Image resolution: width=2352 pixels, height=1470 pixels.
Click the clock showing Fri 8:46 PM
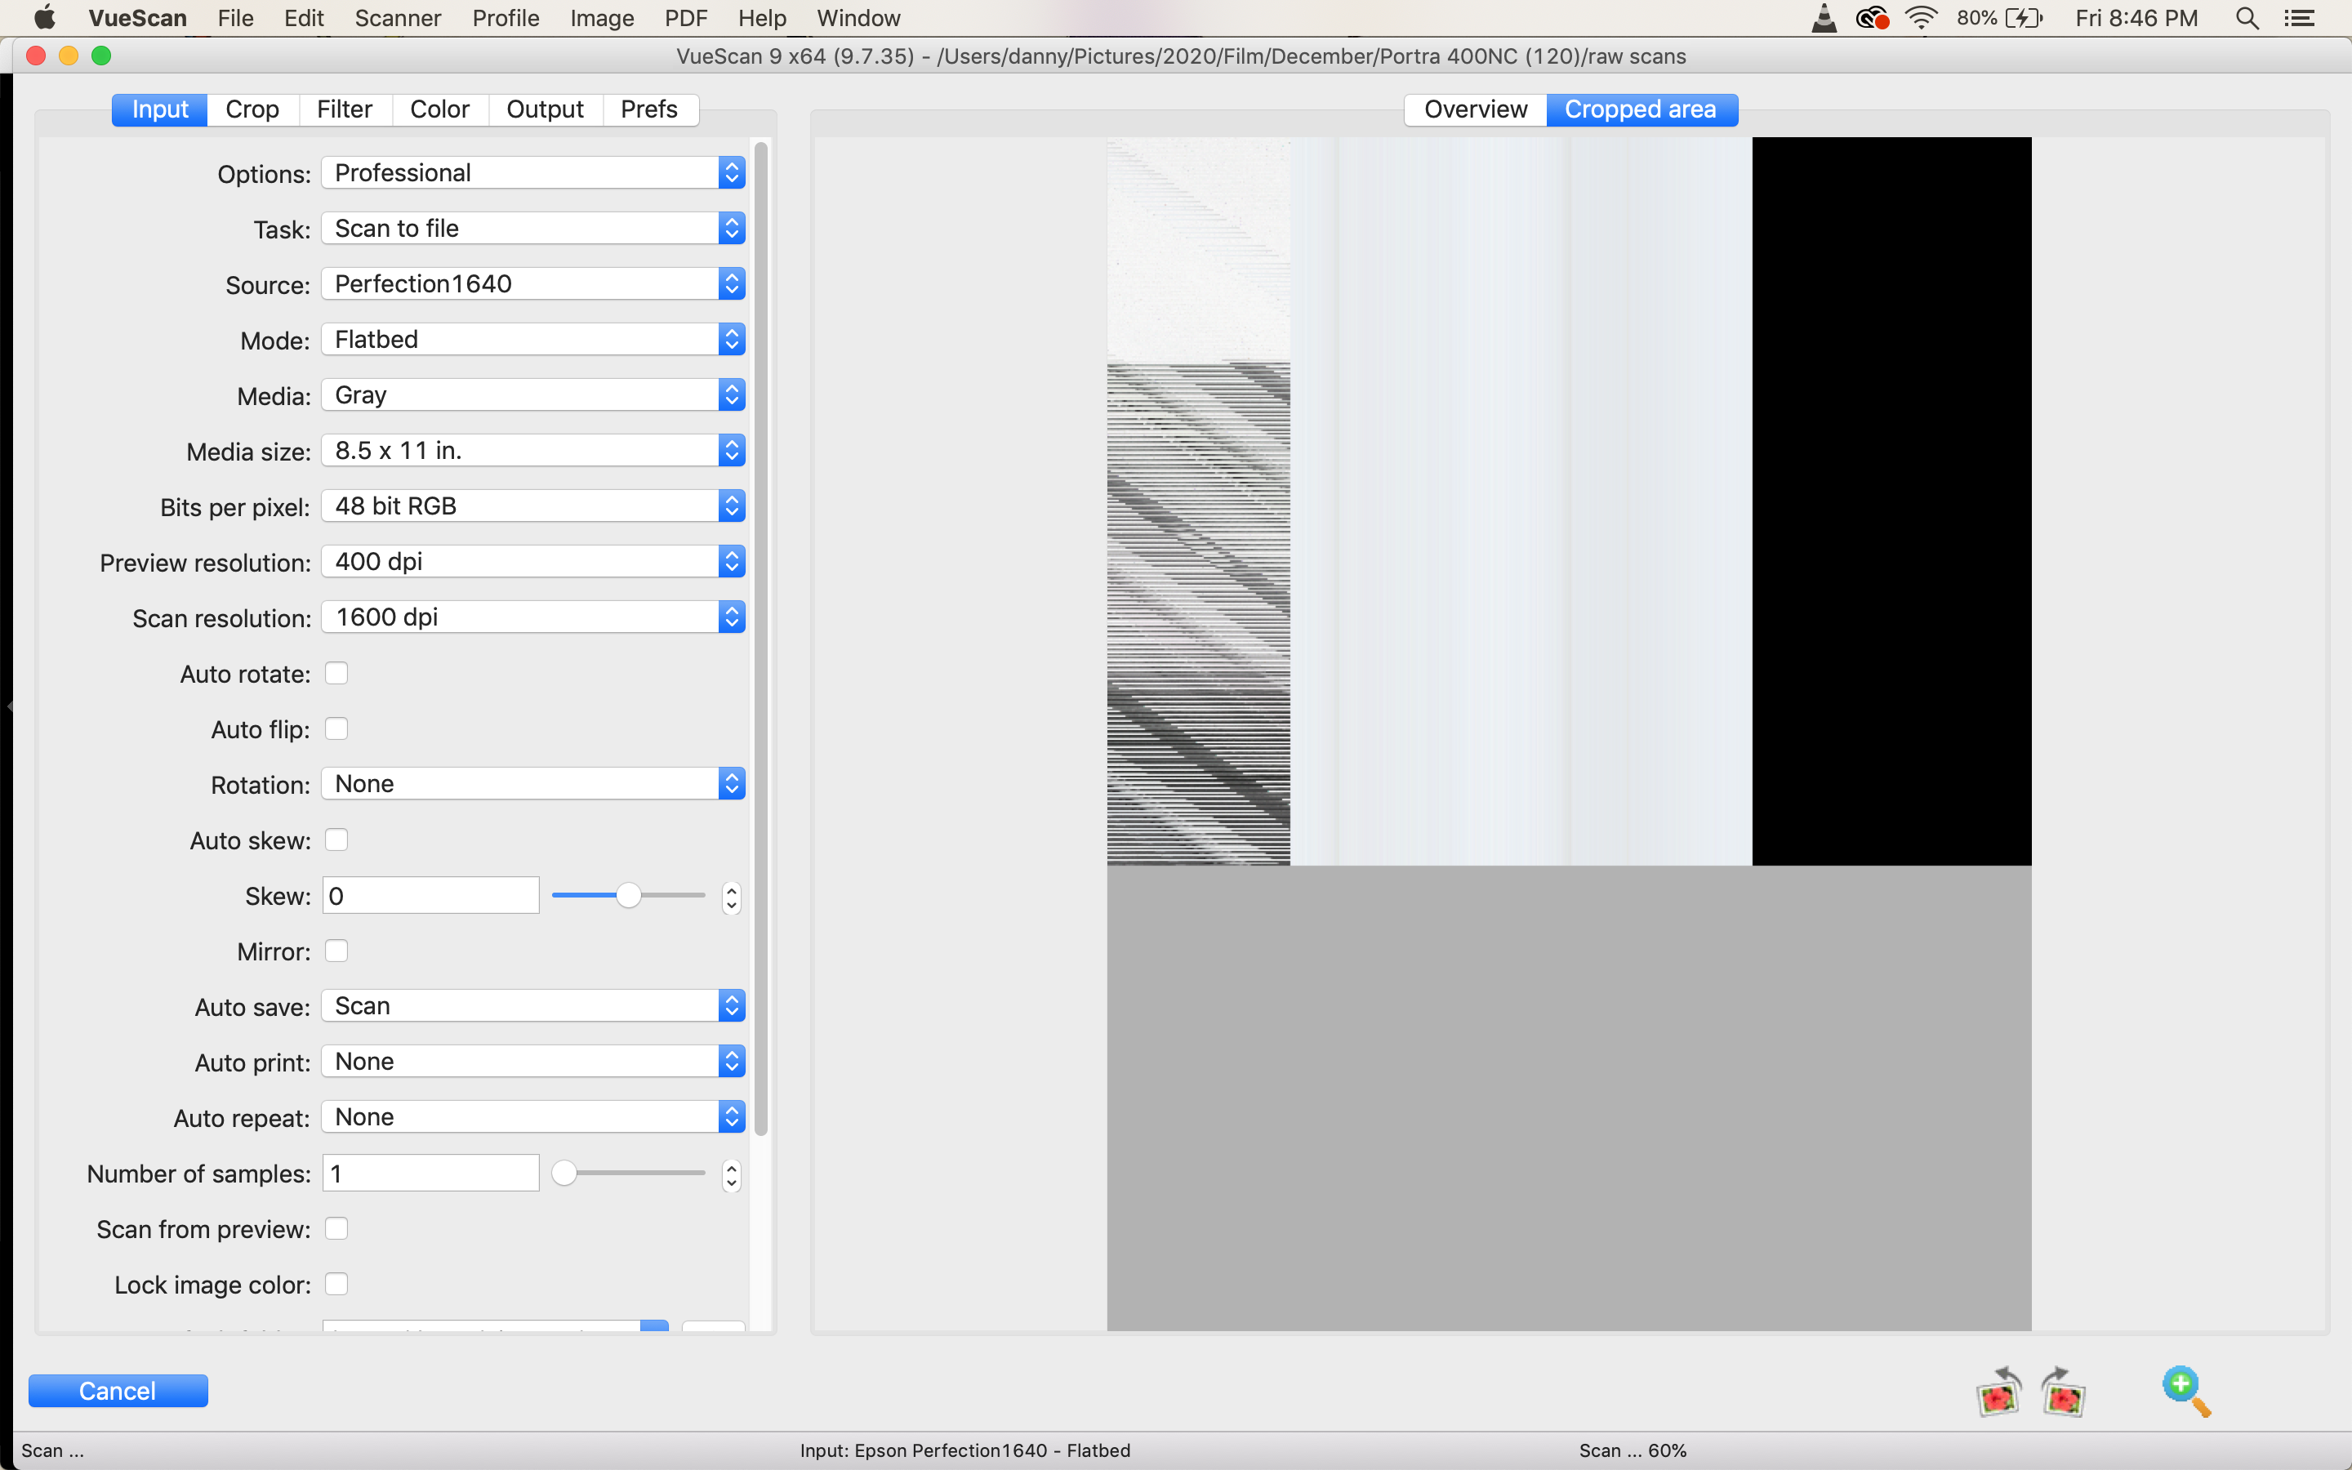(2136, 17)
